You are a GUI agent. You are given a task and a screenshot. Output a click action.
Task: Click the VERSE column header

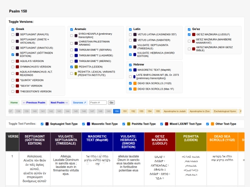[12, 142]
